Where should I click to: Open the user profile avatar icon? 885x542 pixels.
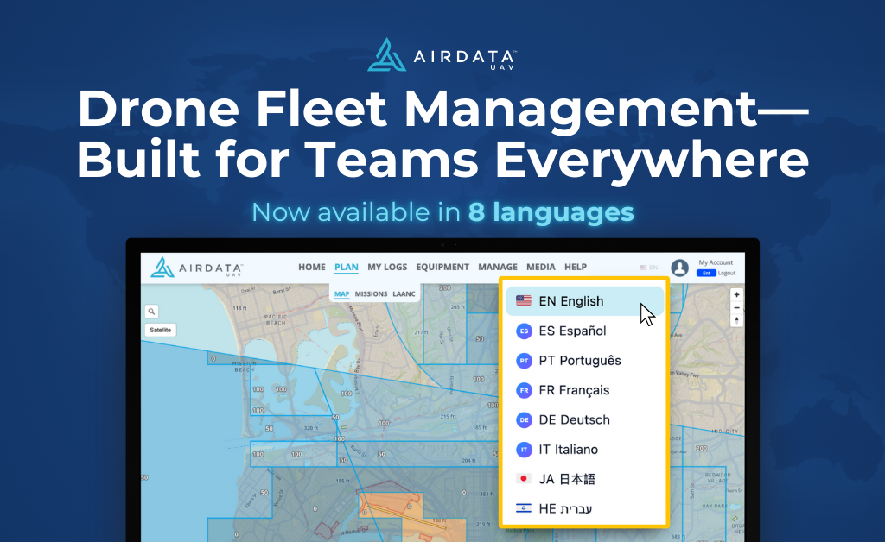(679, 268)
